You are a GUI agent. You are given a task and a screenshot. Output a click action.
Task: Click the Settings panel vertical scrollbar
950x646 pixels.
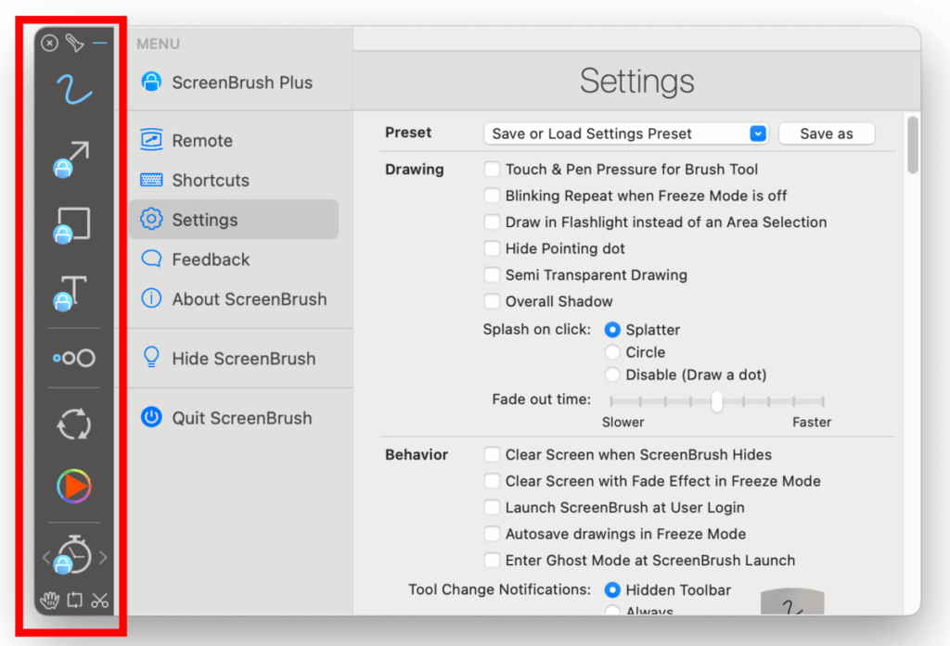[x=913, y=146]
